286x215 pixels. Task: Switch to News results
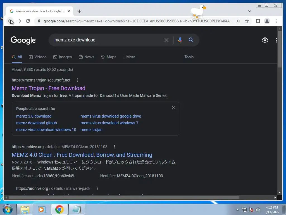(87, 57)
